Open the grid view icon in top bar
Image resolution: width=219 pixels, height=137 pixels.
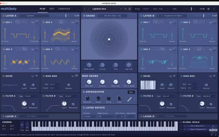(208, 9)
